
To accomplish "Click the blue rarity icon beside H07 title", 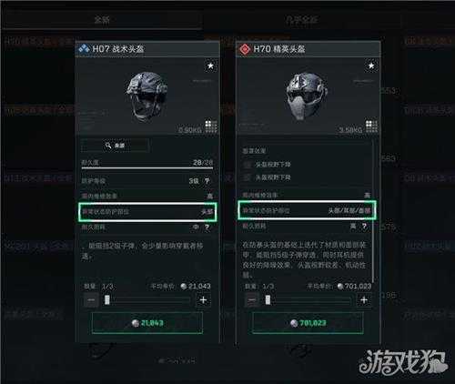I will [x=84, y=48].
